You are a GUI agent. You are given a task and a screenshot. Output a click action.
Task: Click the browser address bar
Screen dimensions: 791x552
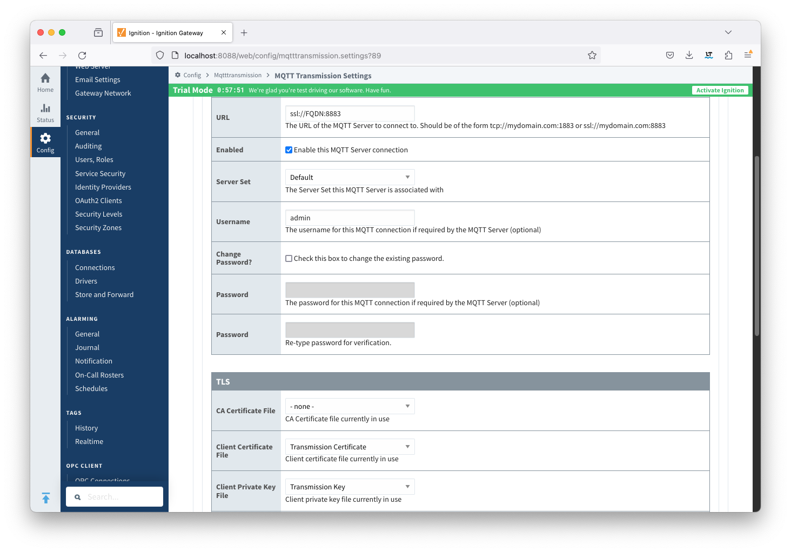click(376, 55)
